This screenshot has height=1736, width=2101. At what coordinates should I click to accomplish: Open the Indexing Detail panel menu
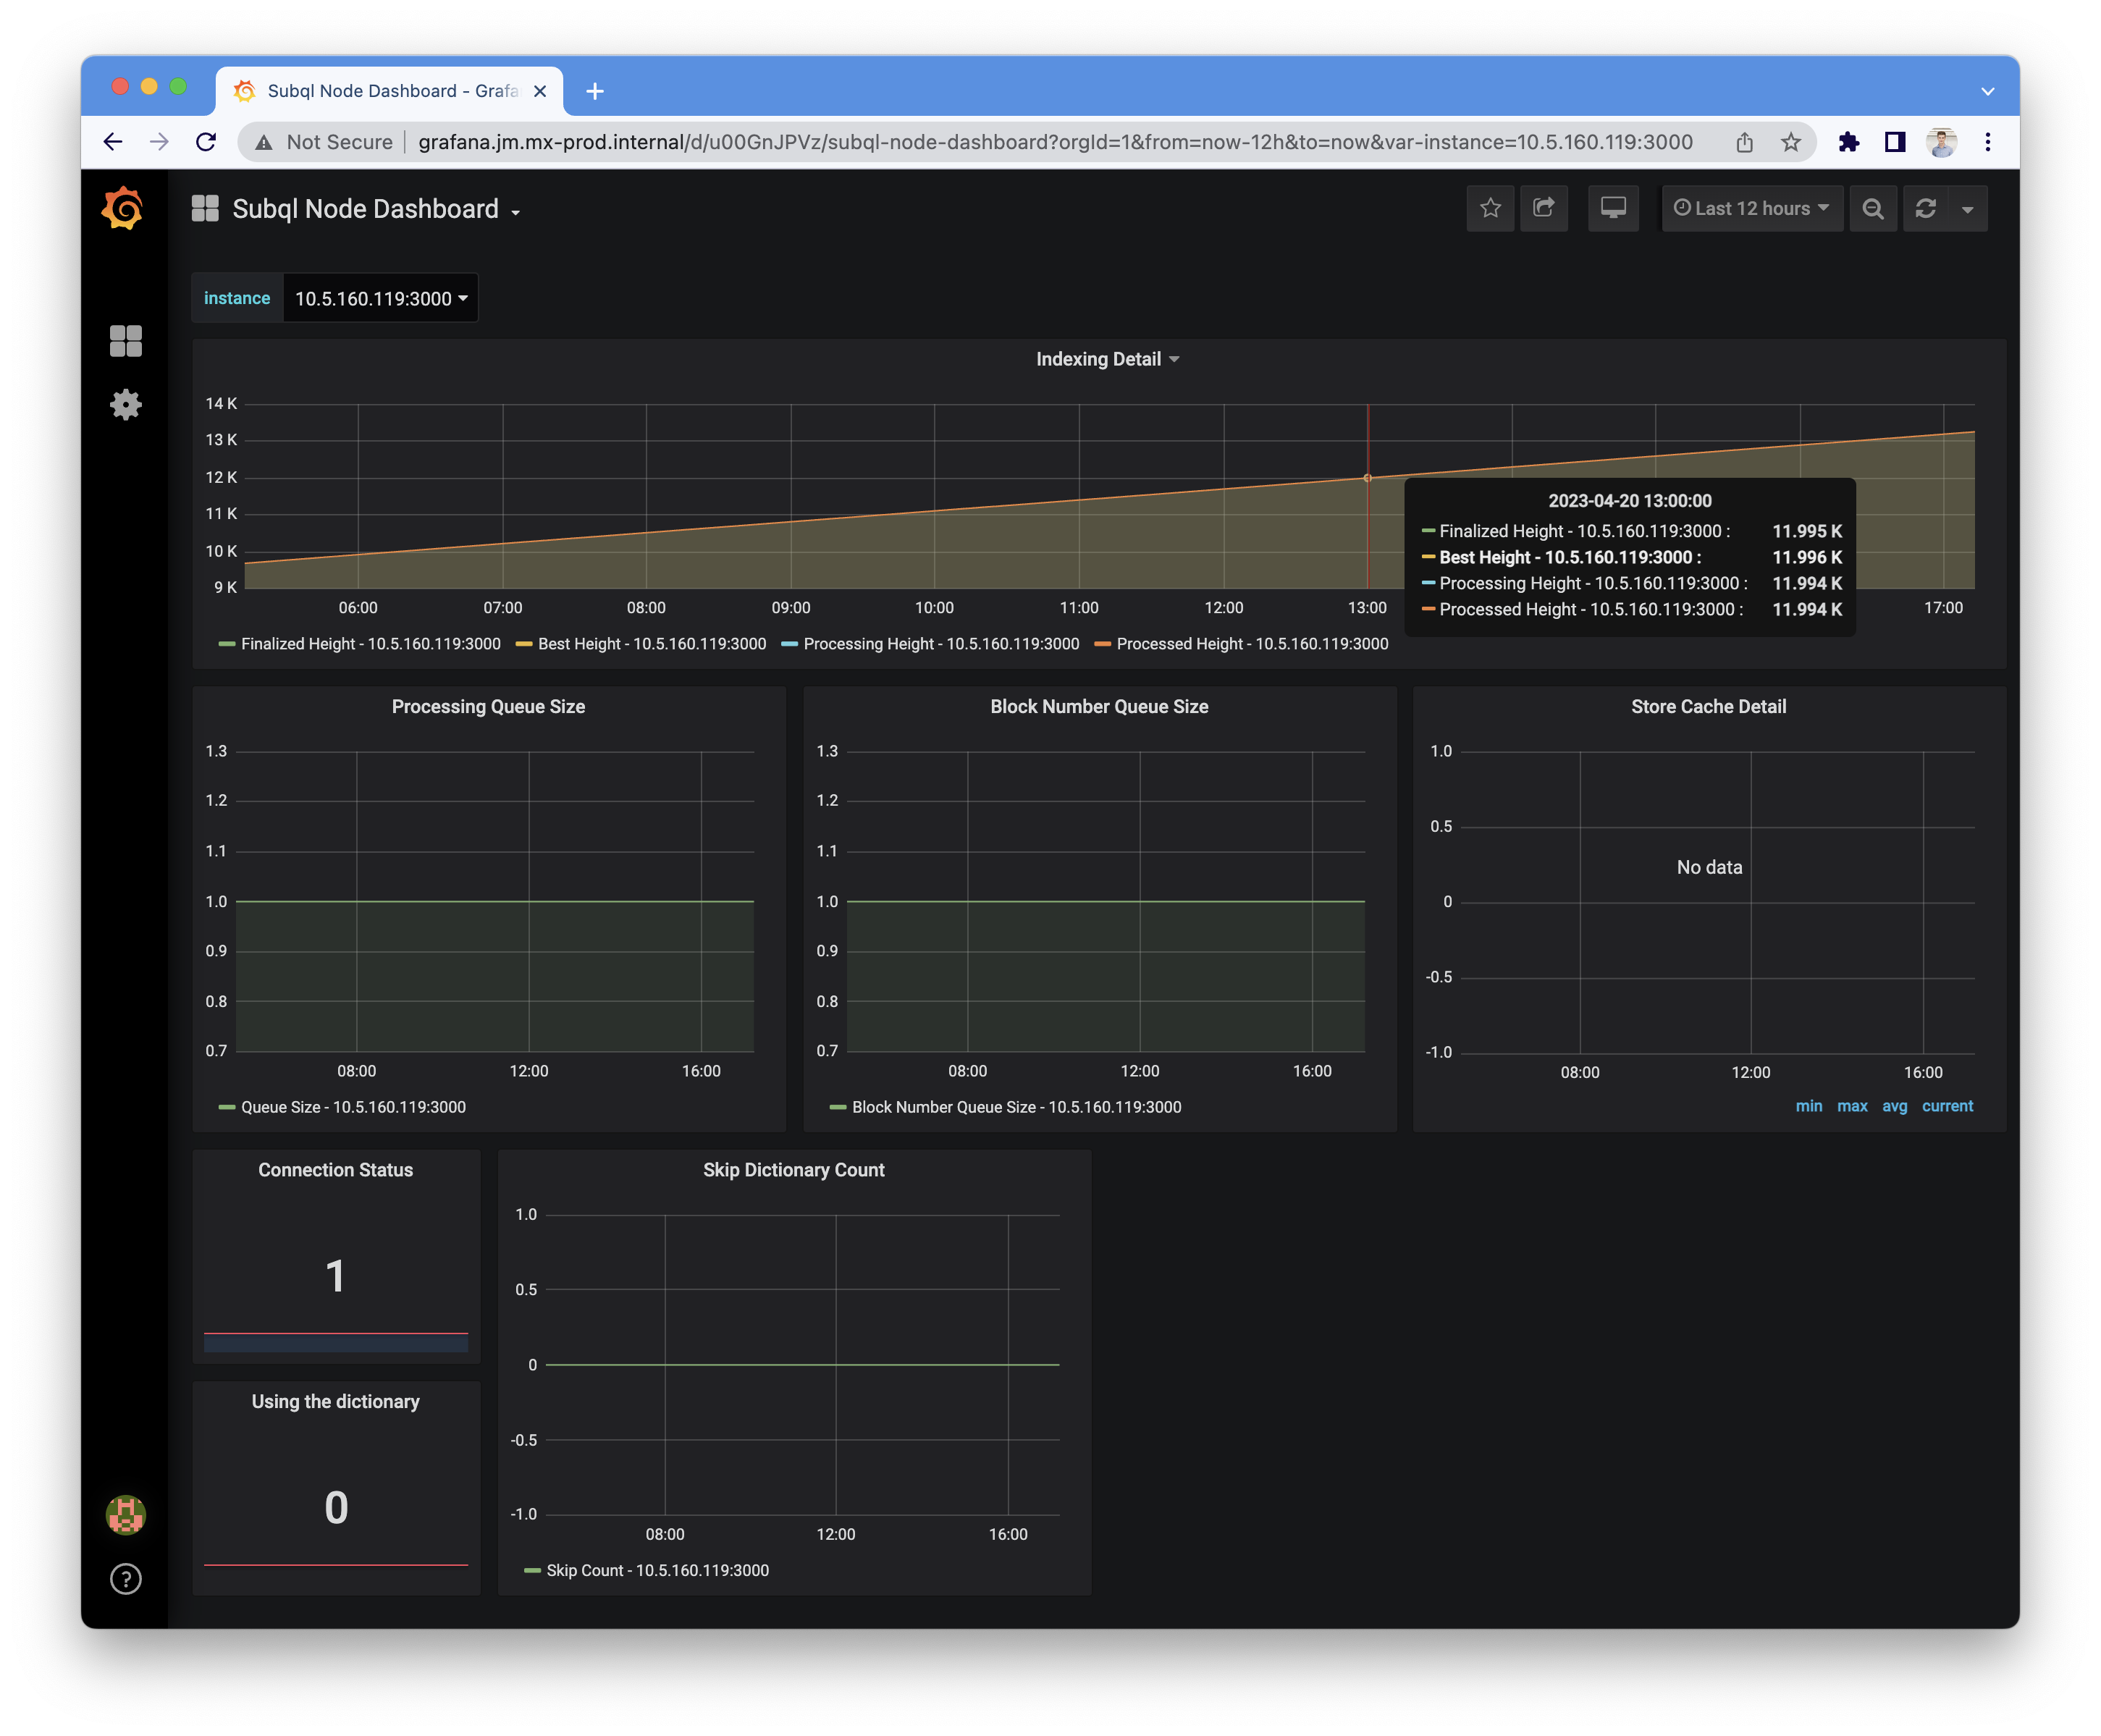tap(1107, 359)
